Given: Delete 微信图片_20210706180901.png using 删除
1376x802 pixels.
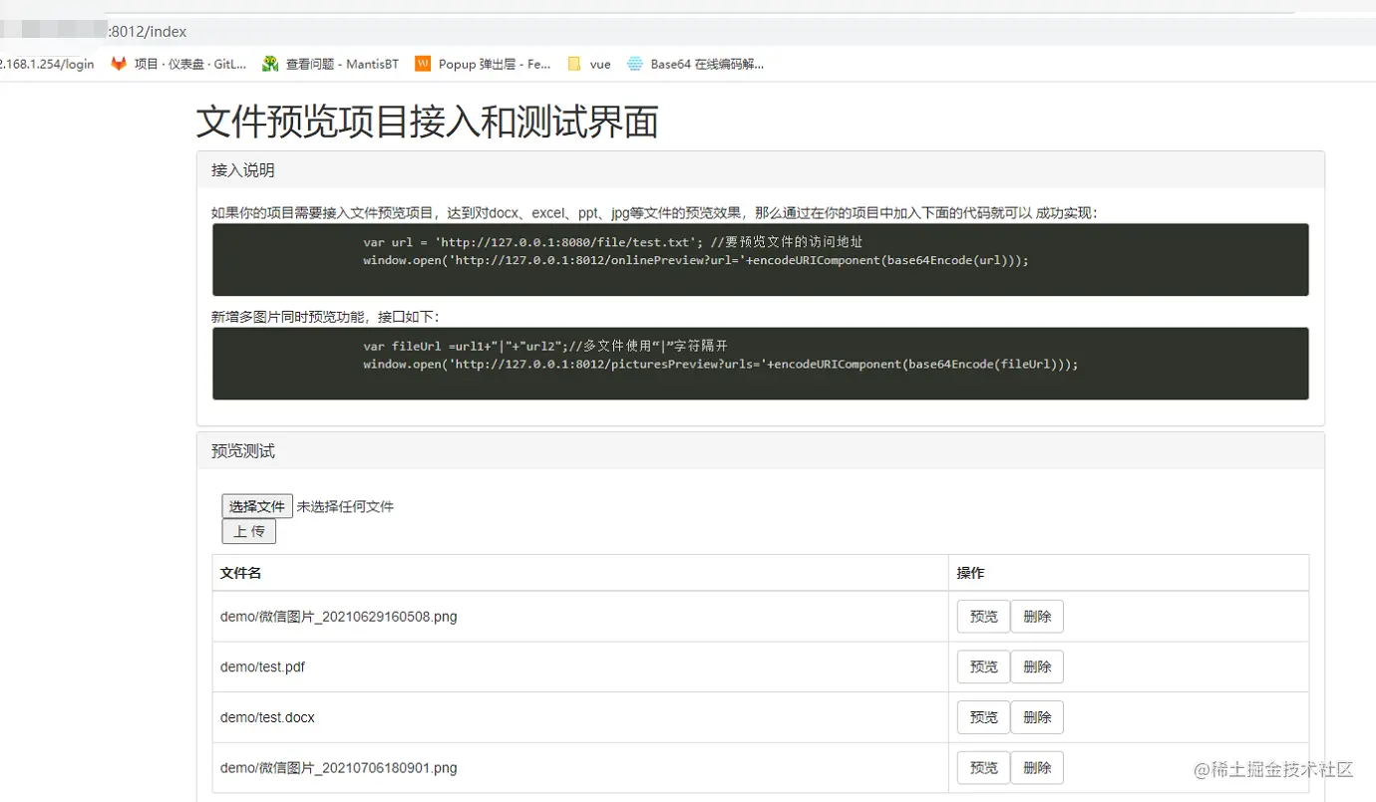Looking at the screenshot, I should pos(1037,768).
